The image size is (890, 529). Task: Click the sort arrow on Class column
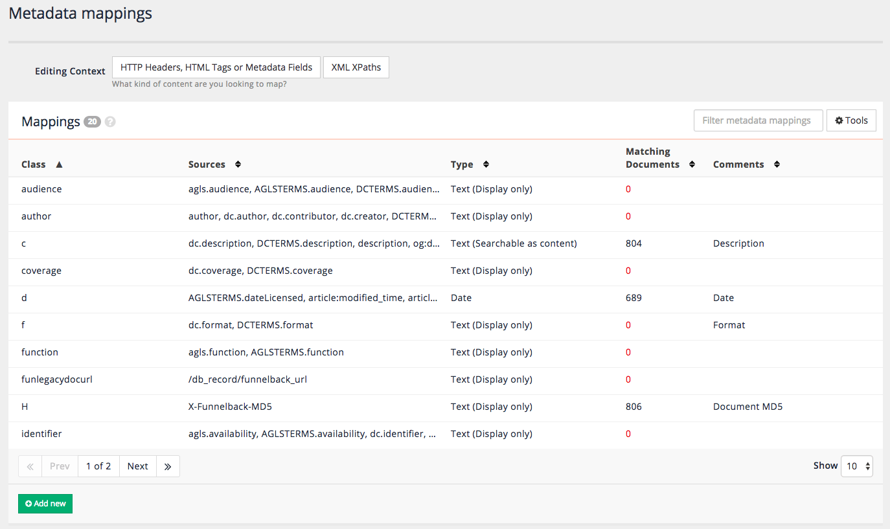click(58, 164)
